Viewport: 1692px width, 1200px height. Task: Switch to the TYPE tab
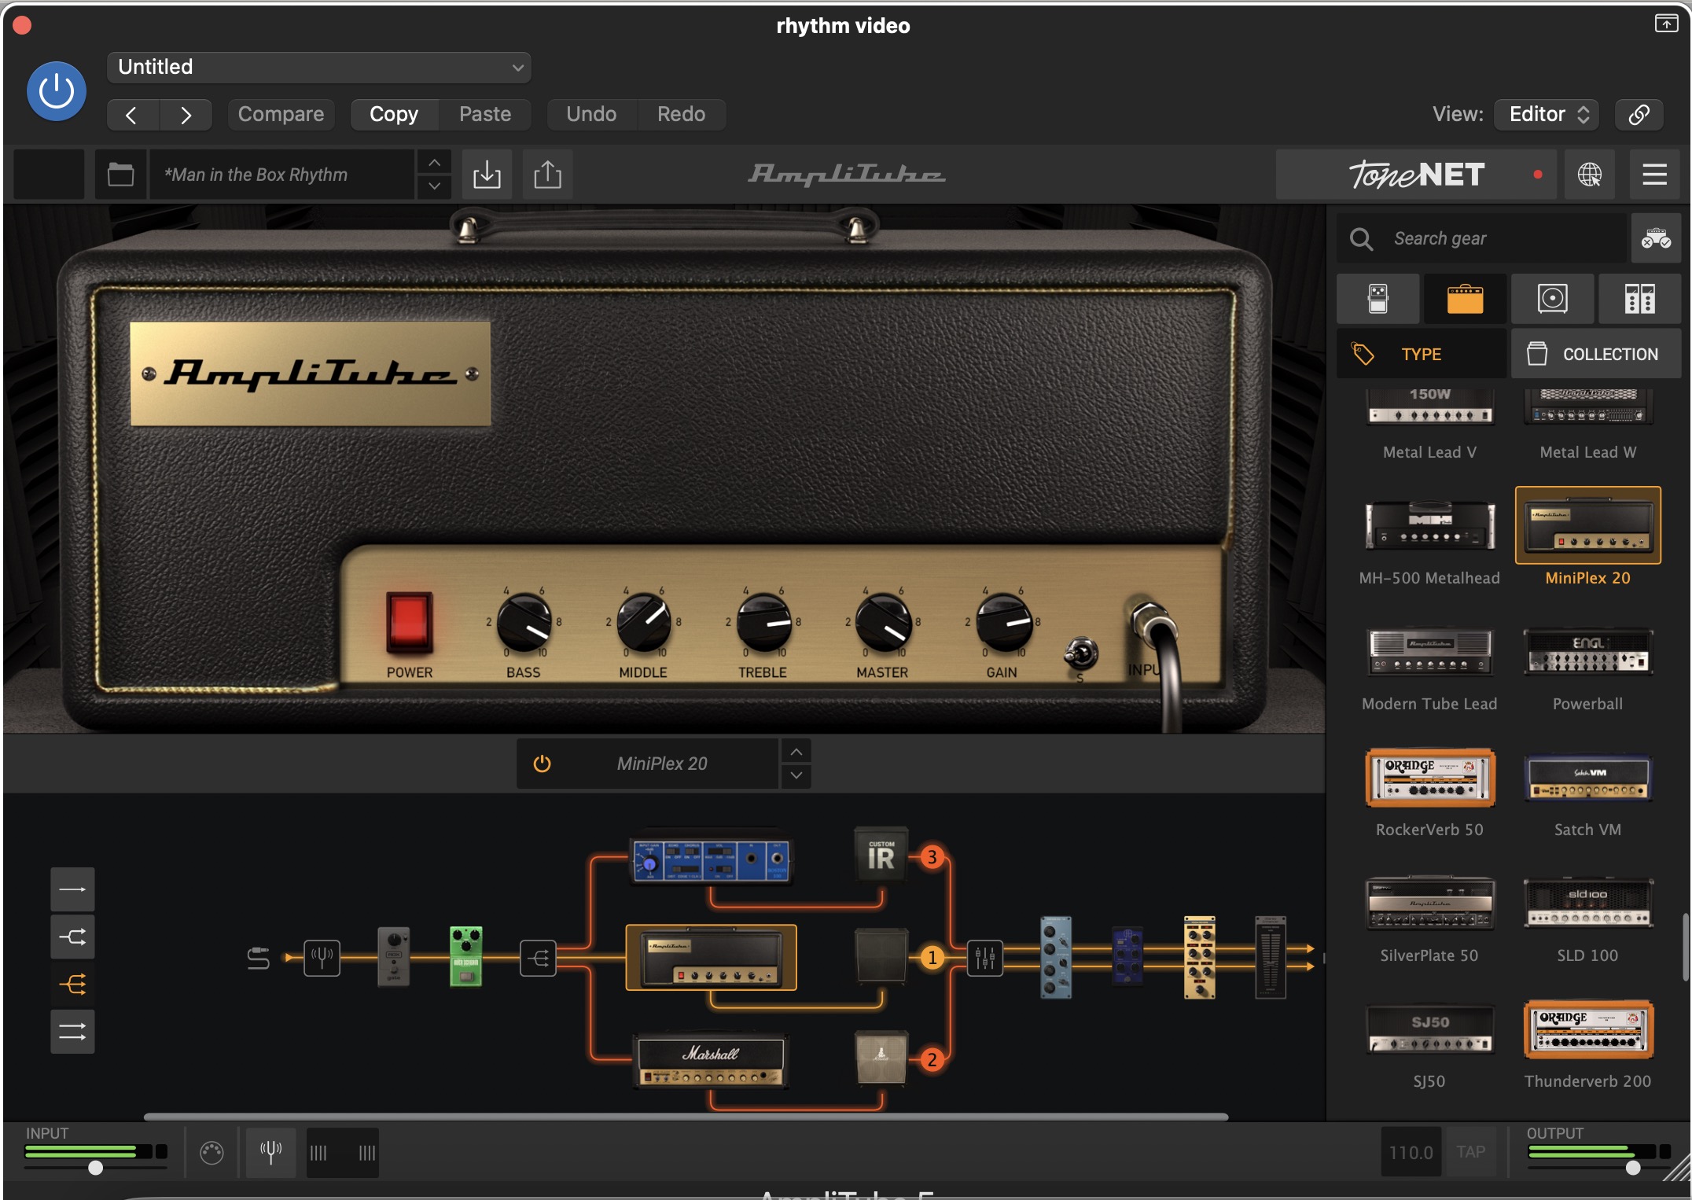1422,354
